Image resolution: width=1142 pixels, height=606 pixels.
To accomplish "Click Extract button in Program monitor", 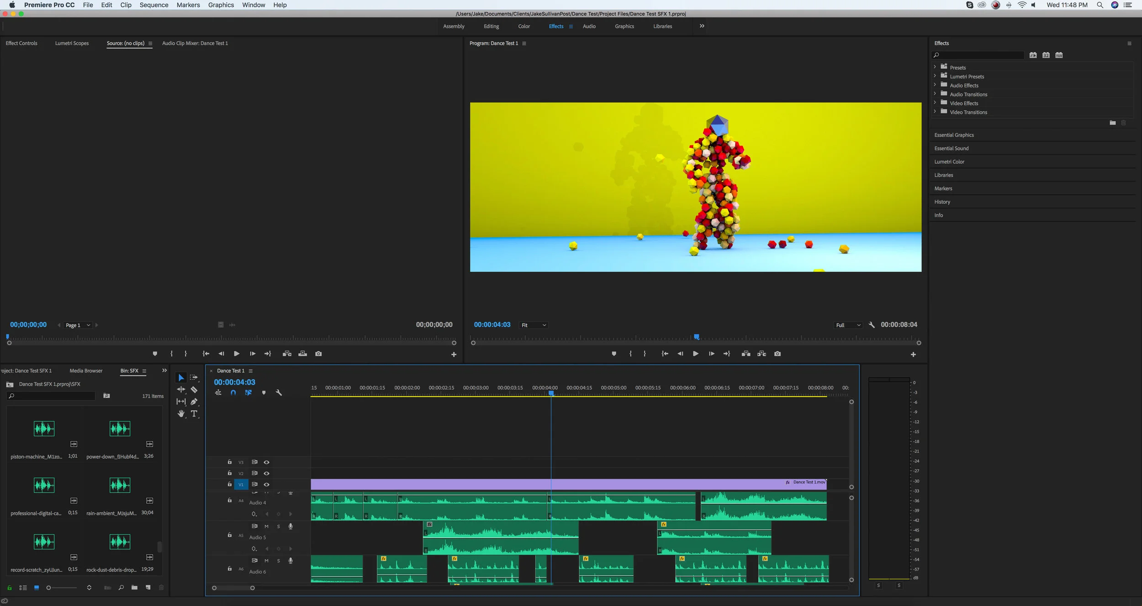I will pyautogui.click(x=761, y=354).
